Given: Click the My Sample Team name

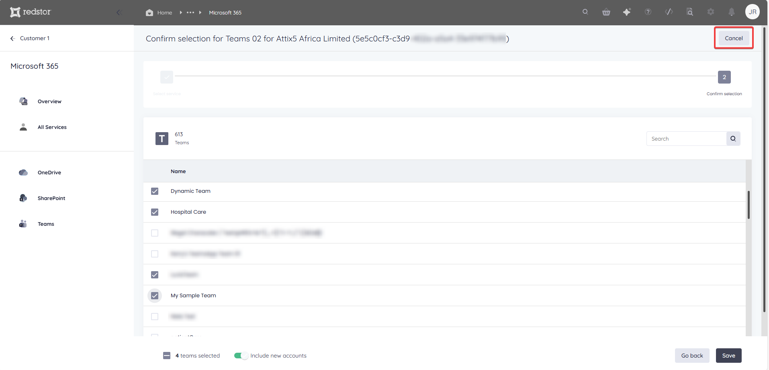Looking at the screenshot, I should coord(193,295).
